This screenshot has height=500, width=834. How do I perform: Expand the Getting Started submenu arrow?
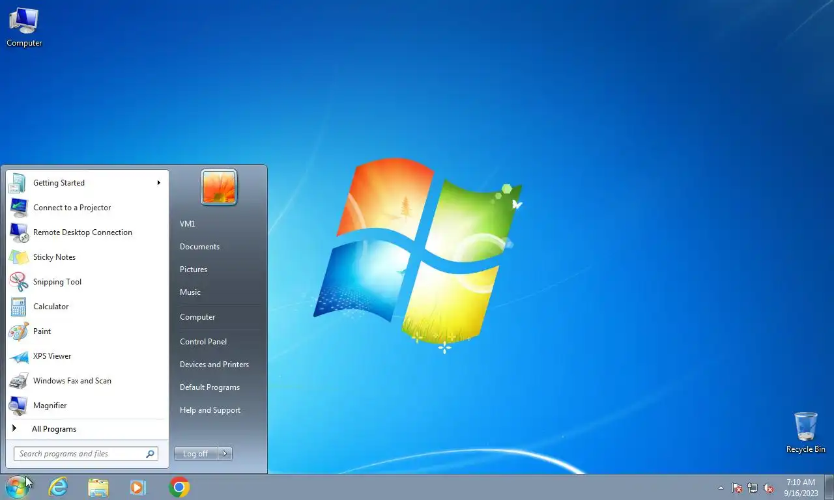click(158, 183)
